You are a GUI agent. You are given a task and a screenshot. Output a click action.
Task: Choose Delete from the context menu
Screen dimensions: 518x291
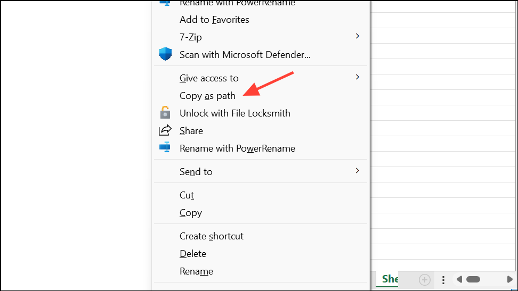tap(192, 254)
